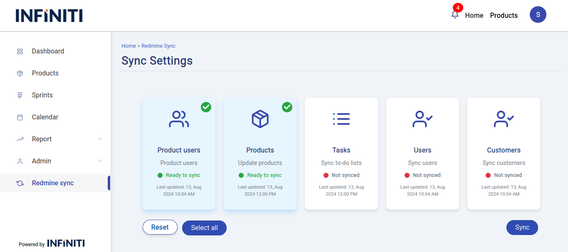Go to Redmine sync sidebar item
Screen dimensions: 568x252
[52, 183]
